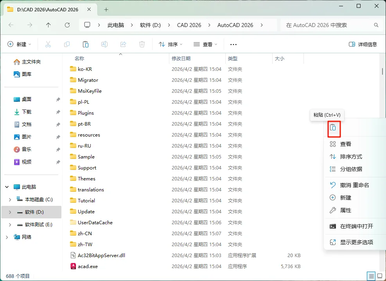Go back with the left arrow

tap(11, 25)
